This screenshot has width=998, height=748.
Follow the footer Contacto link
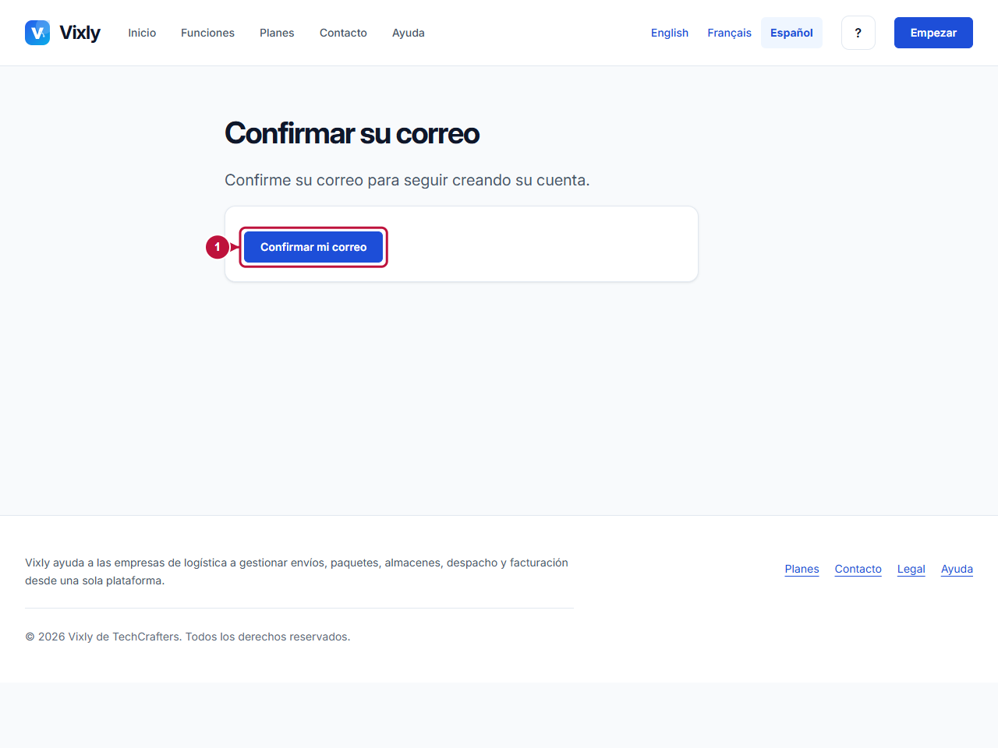coord(858,569)
